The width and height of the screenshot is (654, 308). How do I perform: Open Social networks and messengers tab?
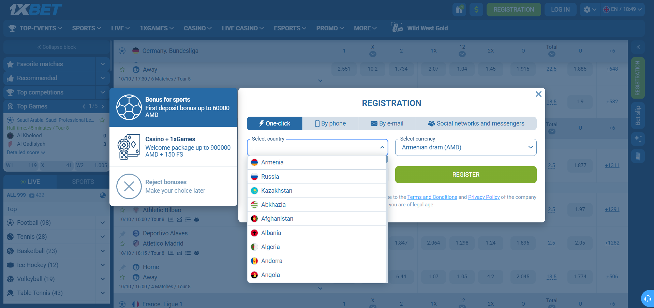476,123
